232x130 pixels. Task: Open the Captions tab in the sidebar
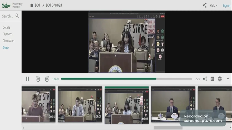pos(8,34)
